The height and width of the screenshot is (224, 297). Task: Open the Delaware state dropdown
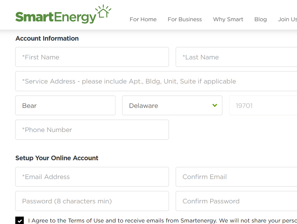[172, 105]
